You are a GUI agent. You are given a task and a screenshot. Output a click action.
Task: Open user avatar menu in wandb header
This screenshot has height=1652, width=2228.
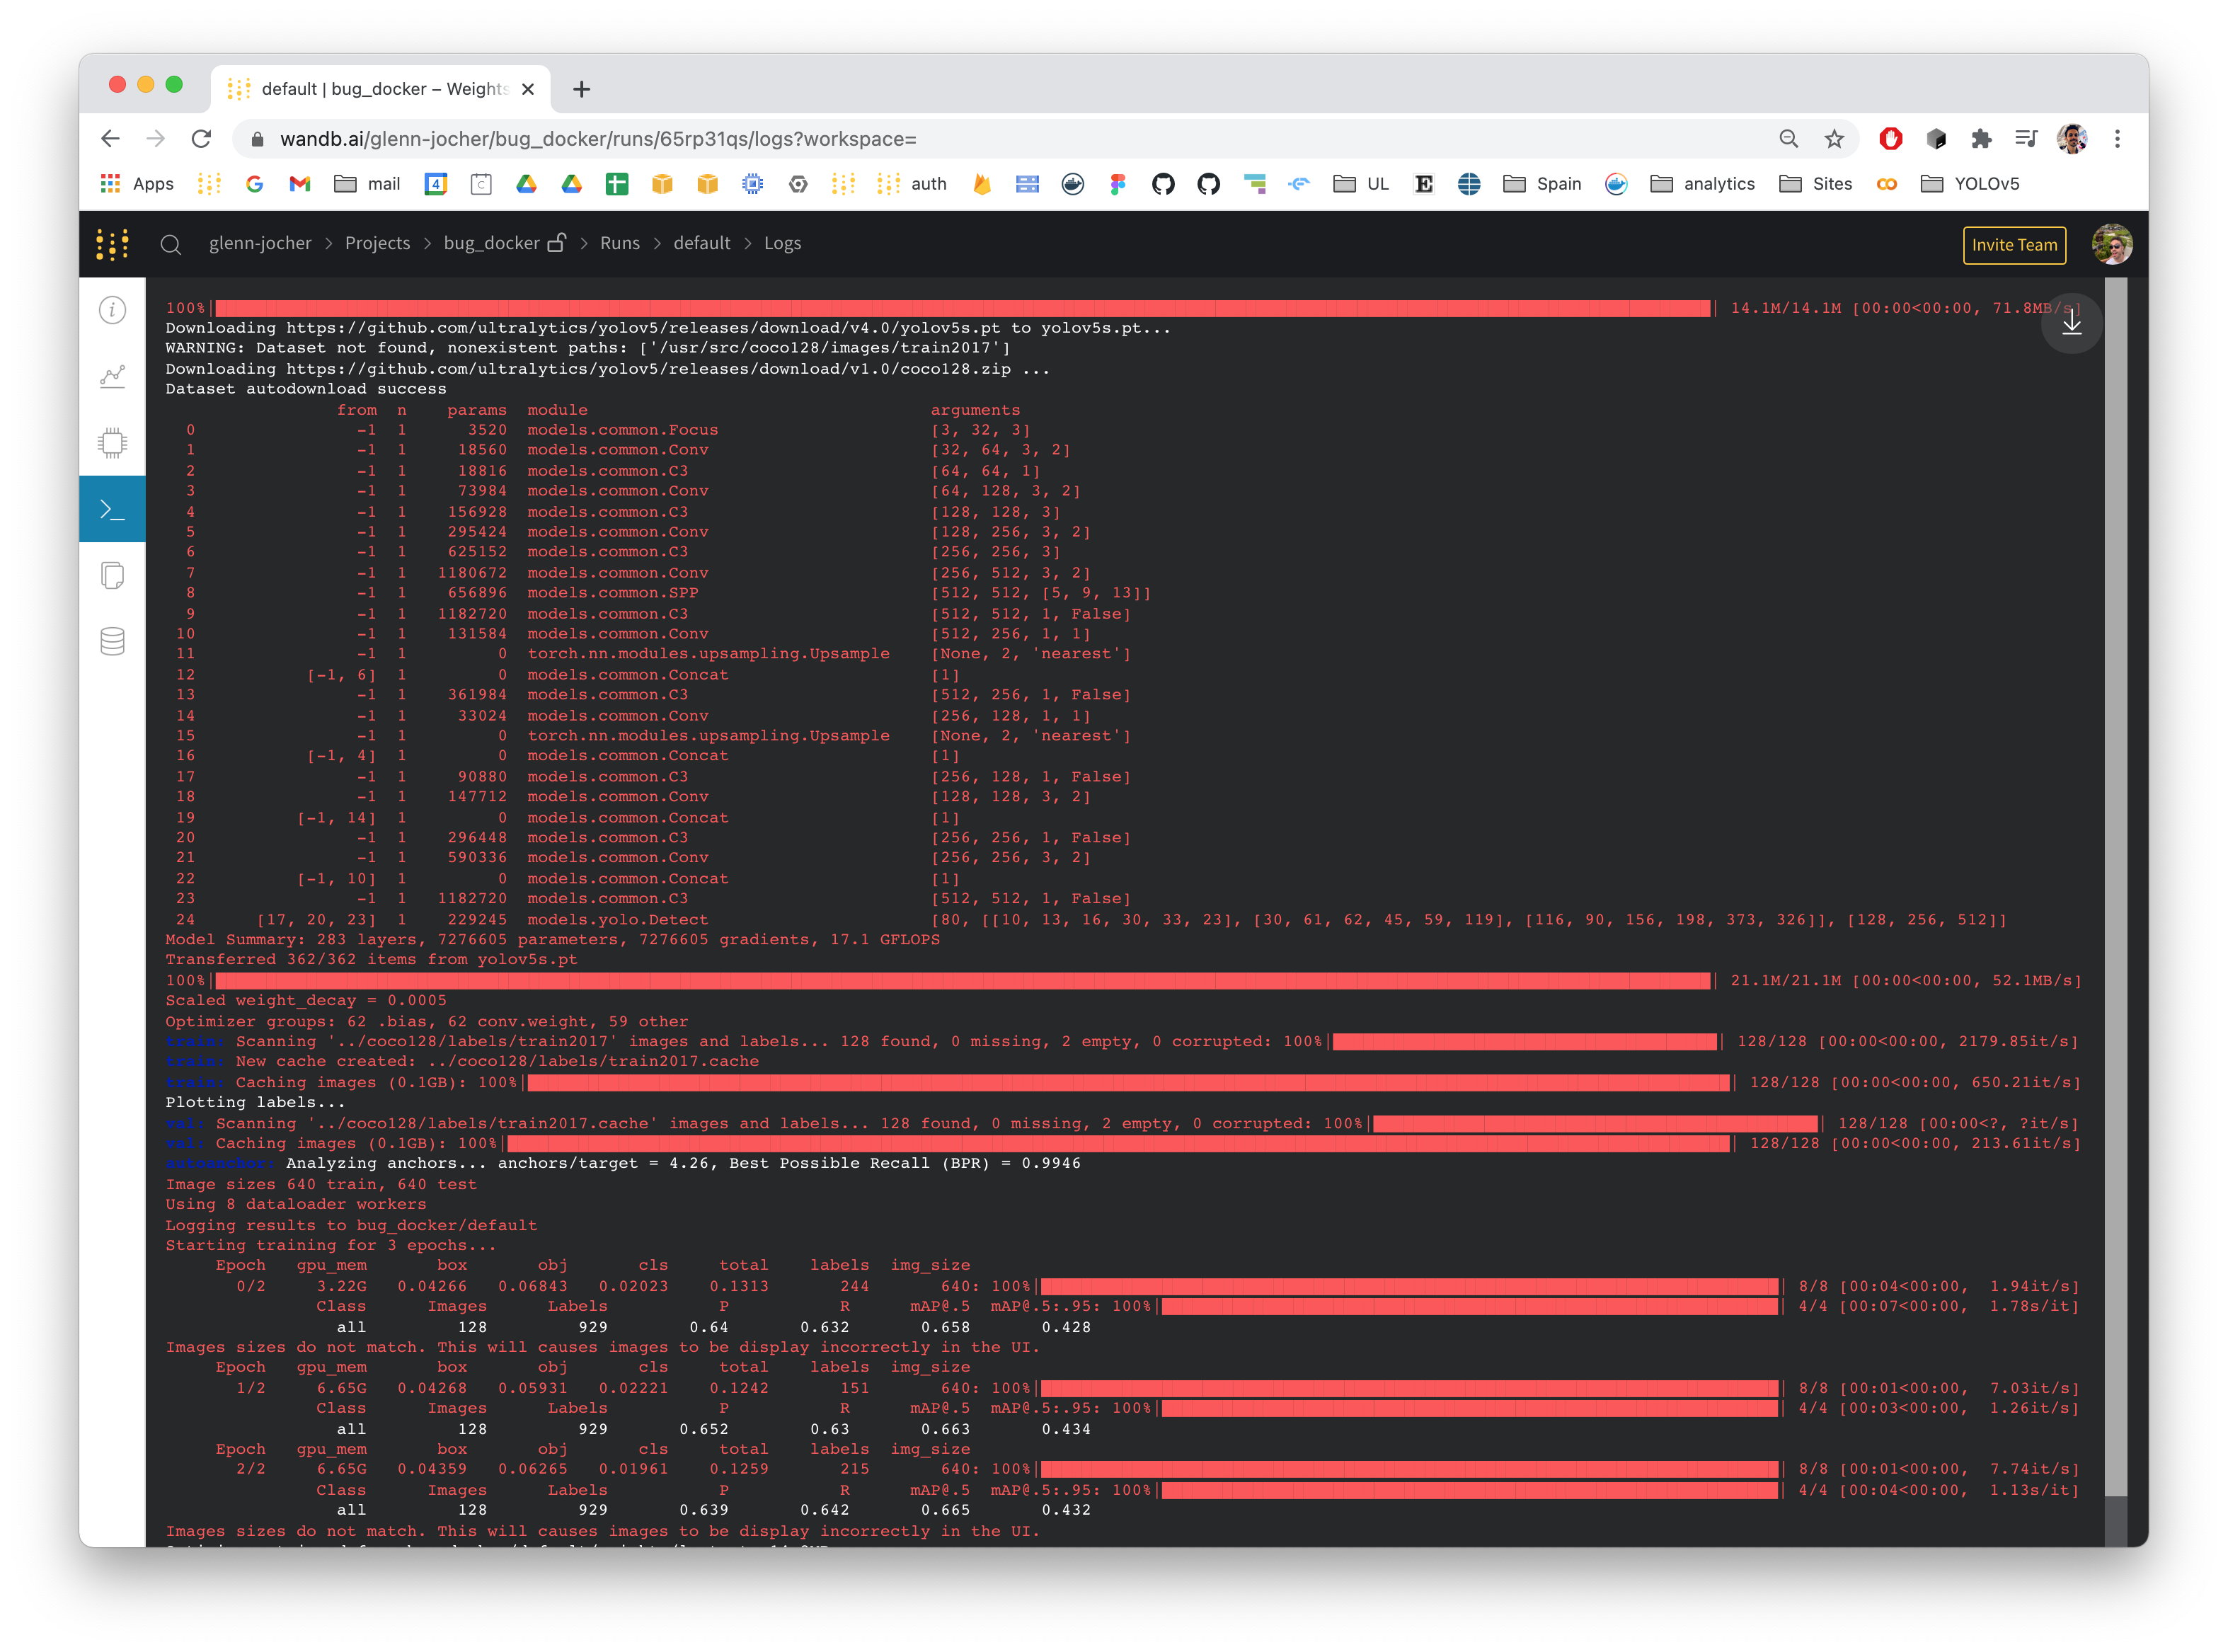point(2111,245)
